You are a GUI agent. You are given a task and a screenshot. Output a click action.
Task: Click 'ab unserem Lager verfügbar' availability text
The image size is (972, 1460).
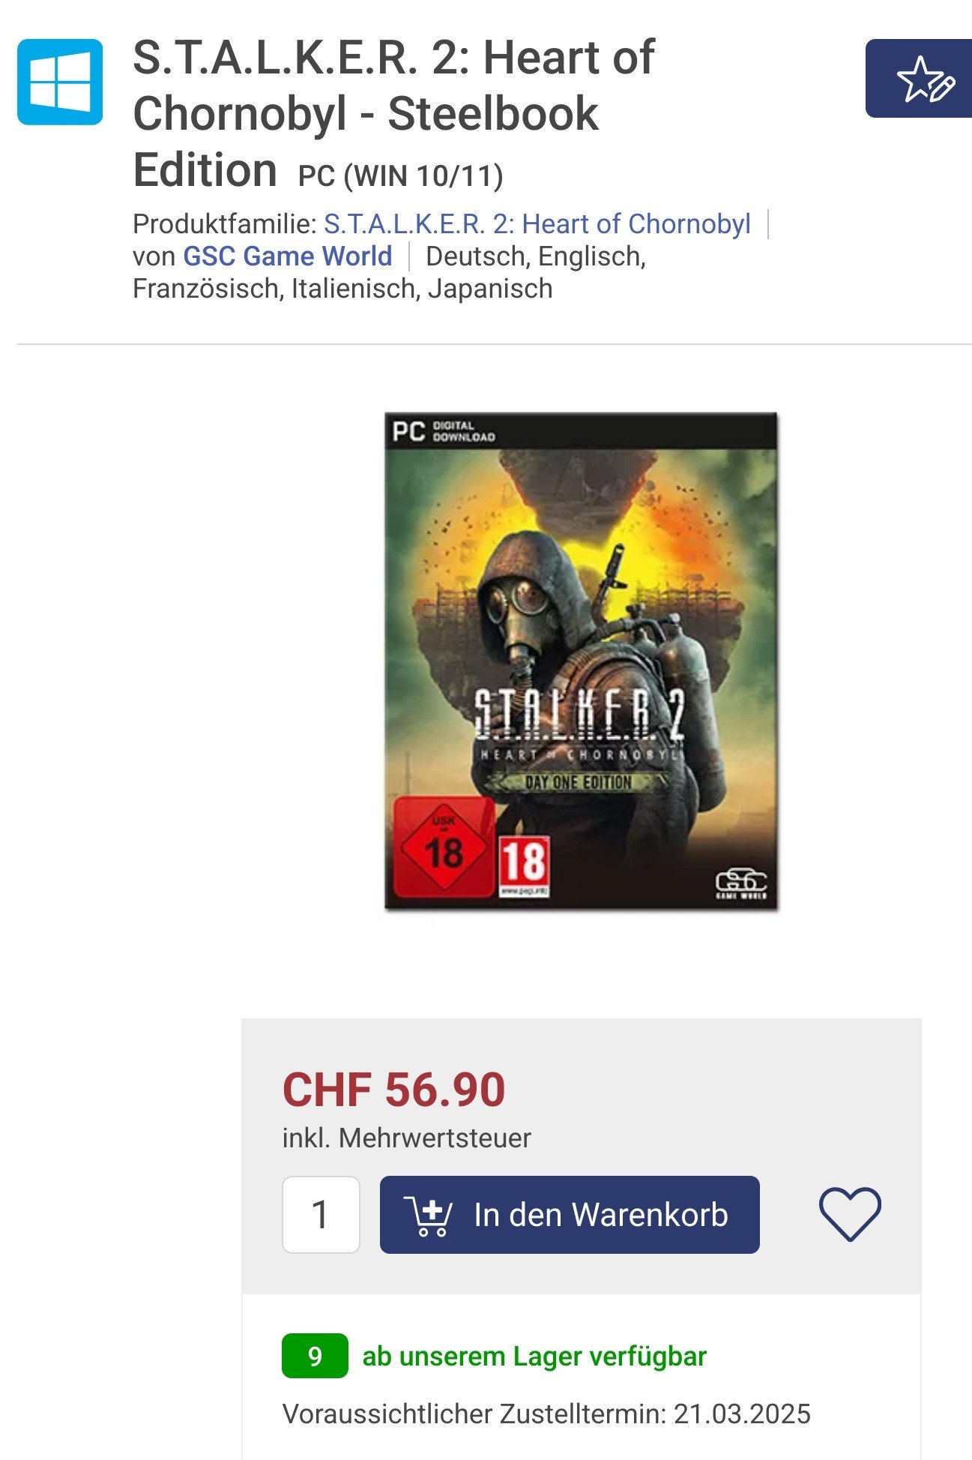point(534,1356)
